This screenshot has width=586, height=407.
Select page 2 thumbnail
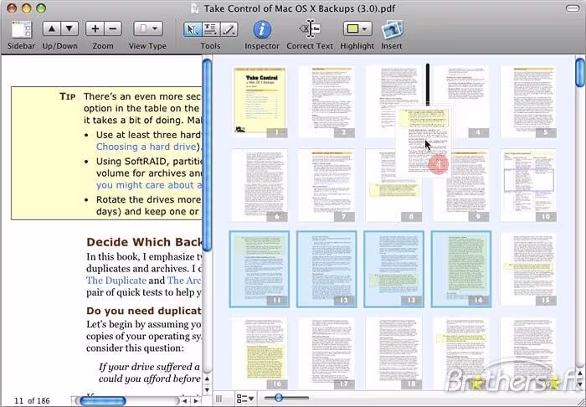(x=326, y=101)
